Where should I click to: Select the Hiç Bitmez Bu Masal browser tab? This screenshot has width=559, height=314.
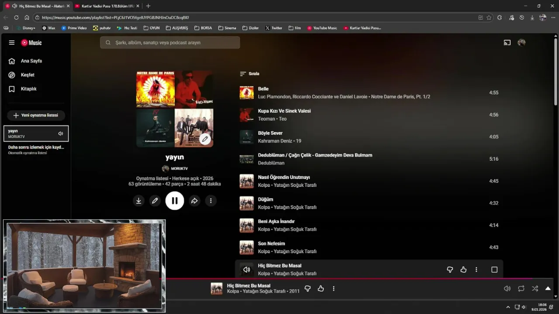pos(37,6)
